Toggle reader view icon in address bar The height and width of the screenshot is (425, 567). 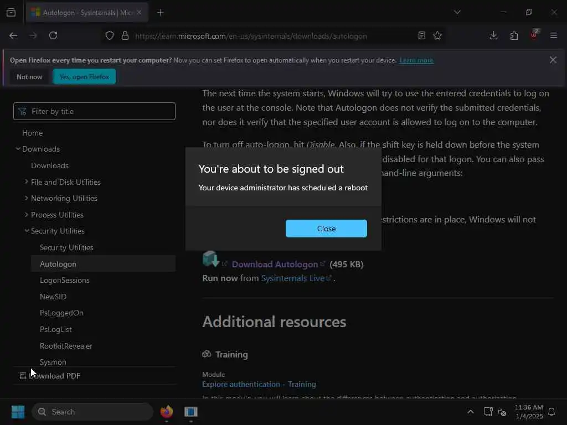[x=421, y=36]
